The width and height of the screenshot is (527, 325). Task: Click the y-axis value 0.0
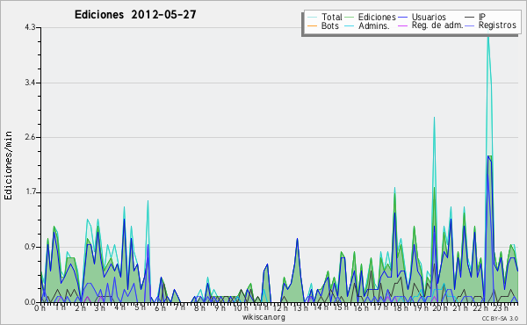click(x=30, y=302)
